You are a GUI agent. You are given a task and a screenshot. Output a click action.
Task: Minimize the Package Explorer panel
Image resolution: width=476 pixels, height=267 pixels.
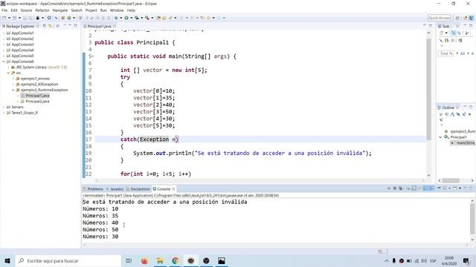coord(70,26)
